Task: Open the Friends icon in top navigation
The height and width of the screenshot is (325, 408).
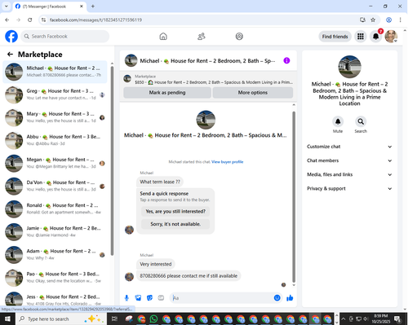Action: [202, 37]
